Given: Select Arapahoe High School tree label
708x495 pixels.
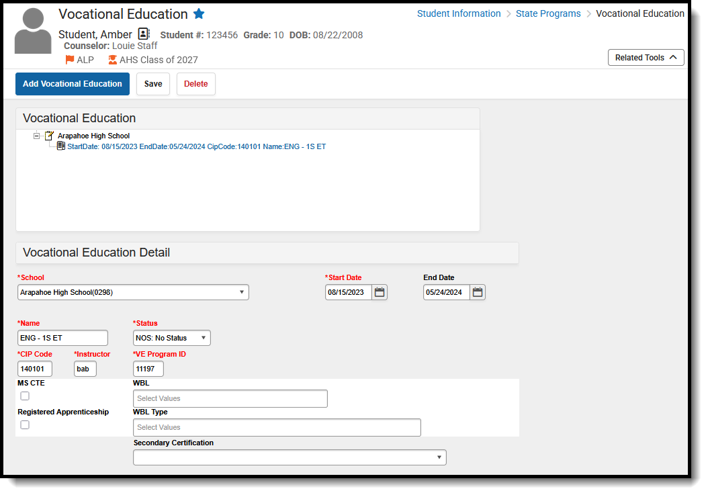Looking at the screenshot, I should point(93,136).
